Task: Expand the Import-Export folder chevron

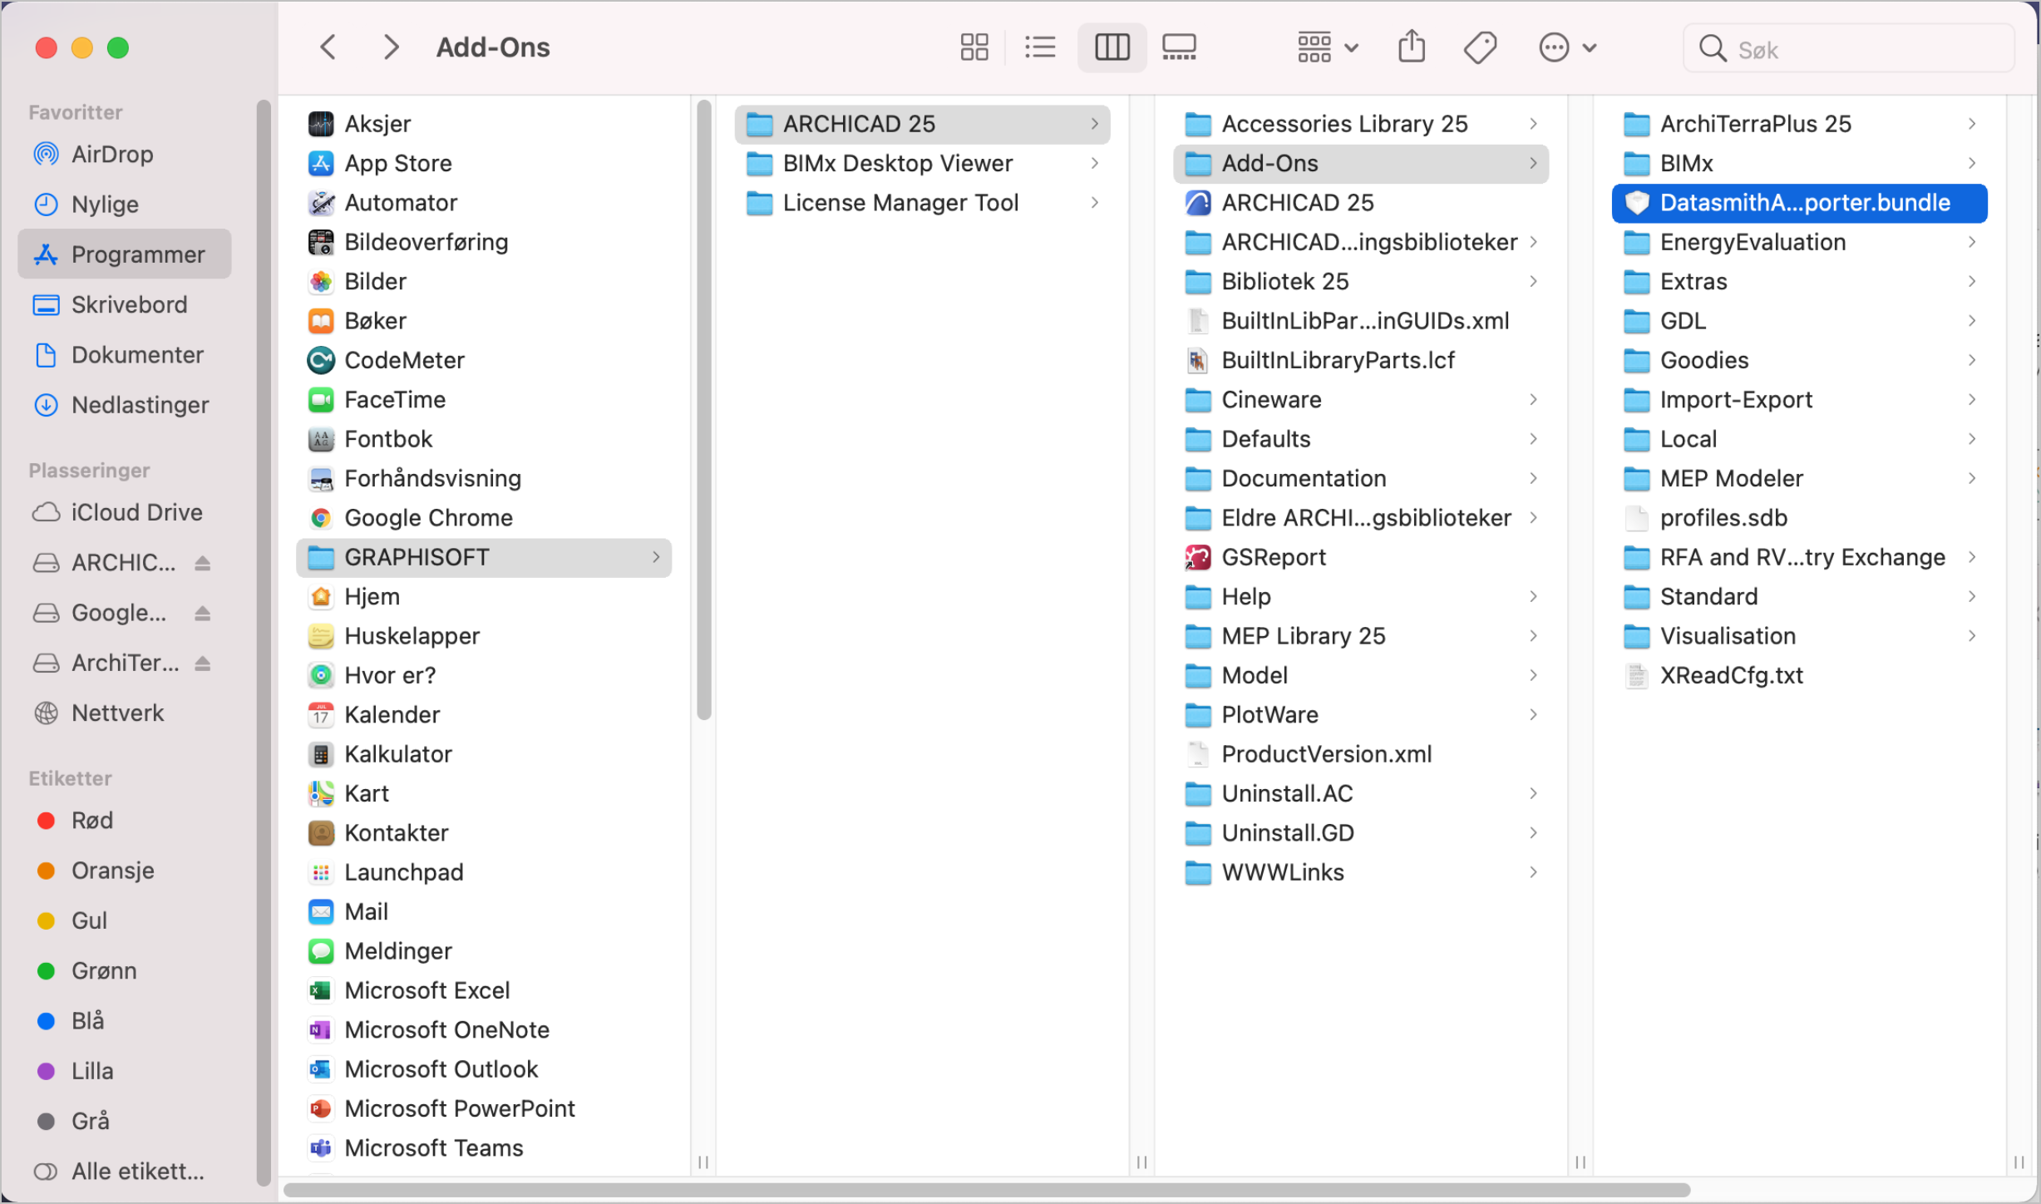Action: 1972,399
